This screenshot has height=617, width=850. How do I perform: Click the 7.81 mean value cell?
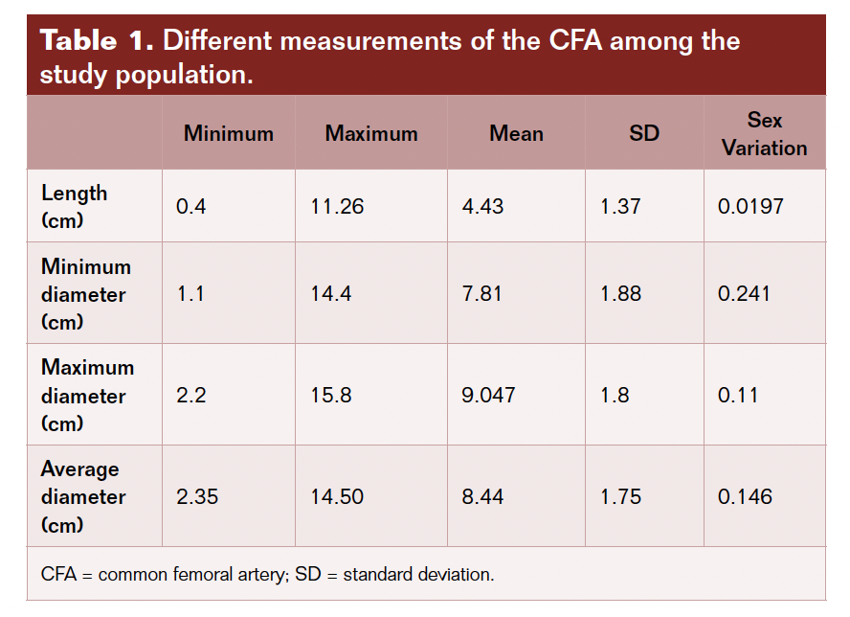(481, 294)
